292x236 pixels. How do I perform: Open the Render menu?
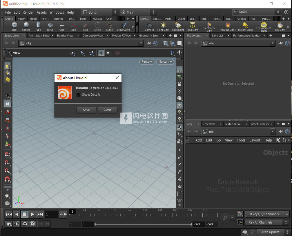point(28,12)
